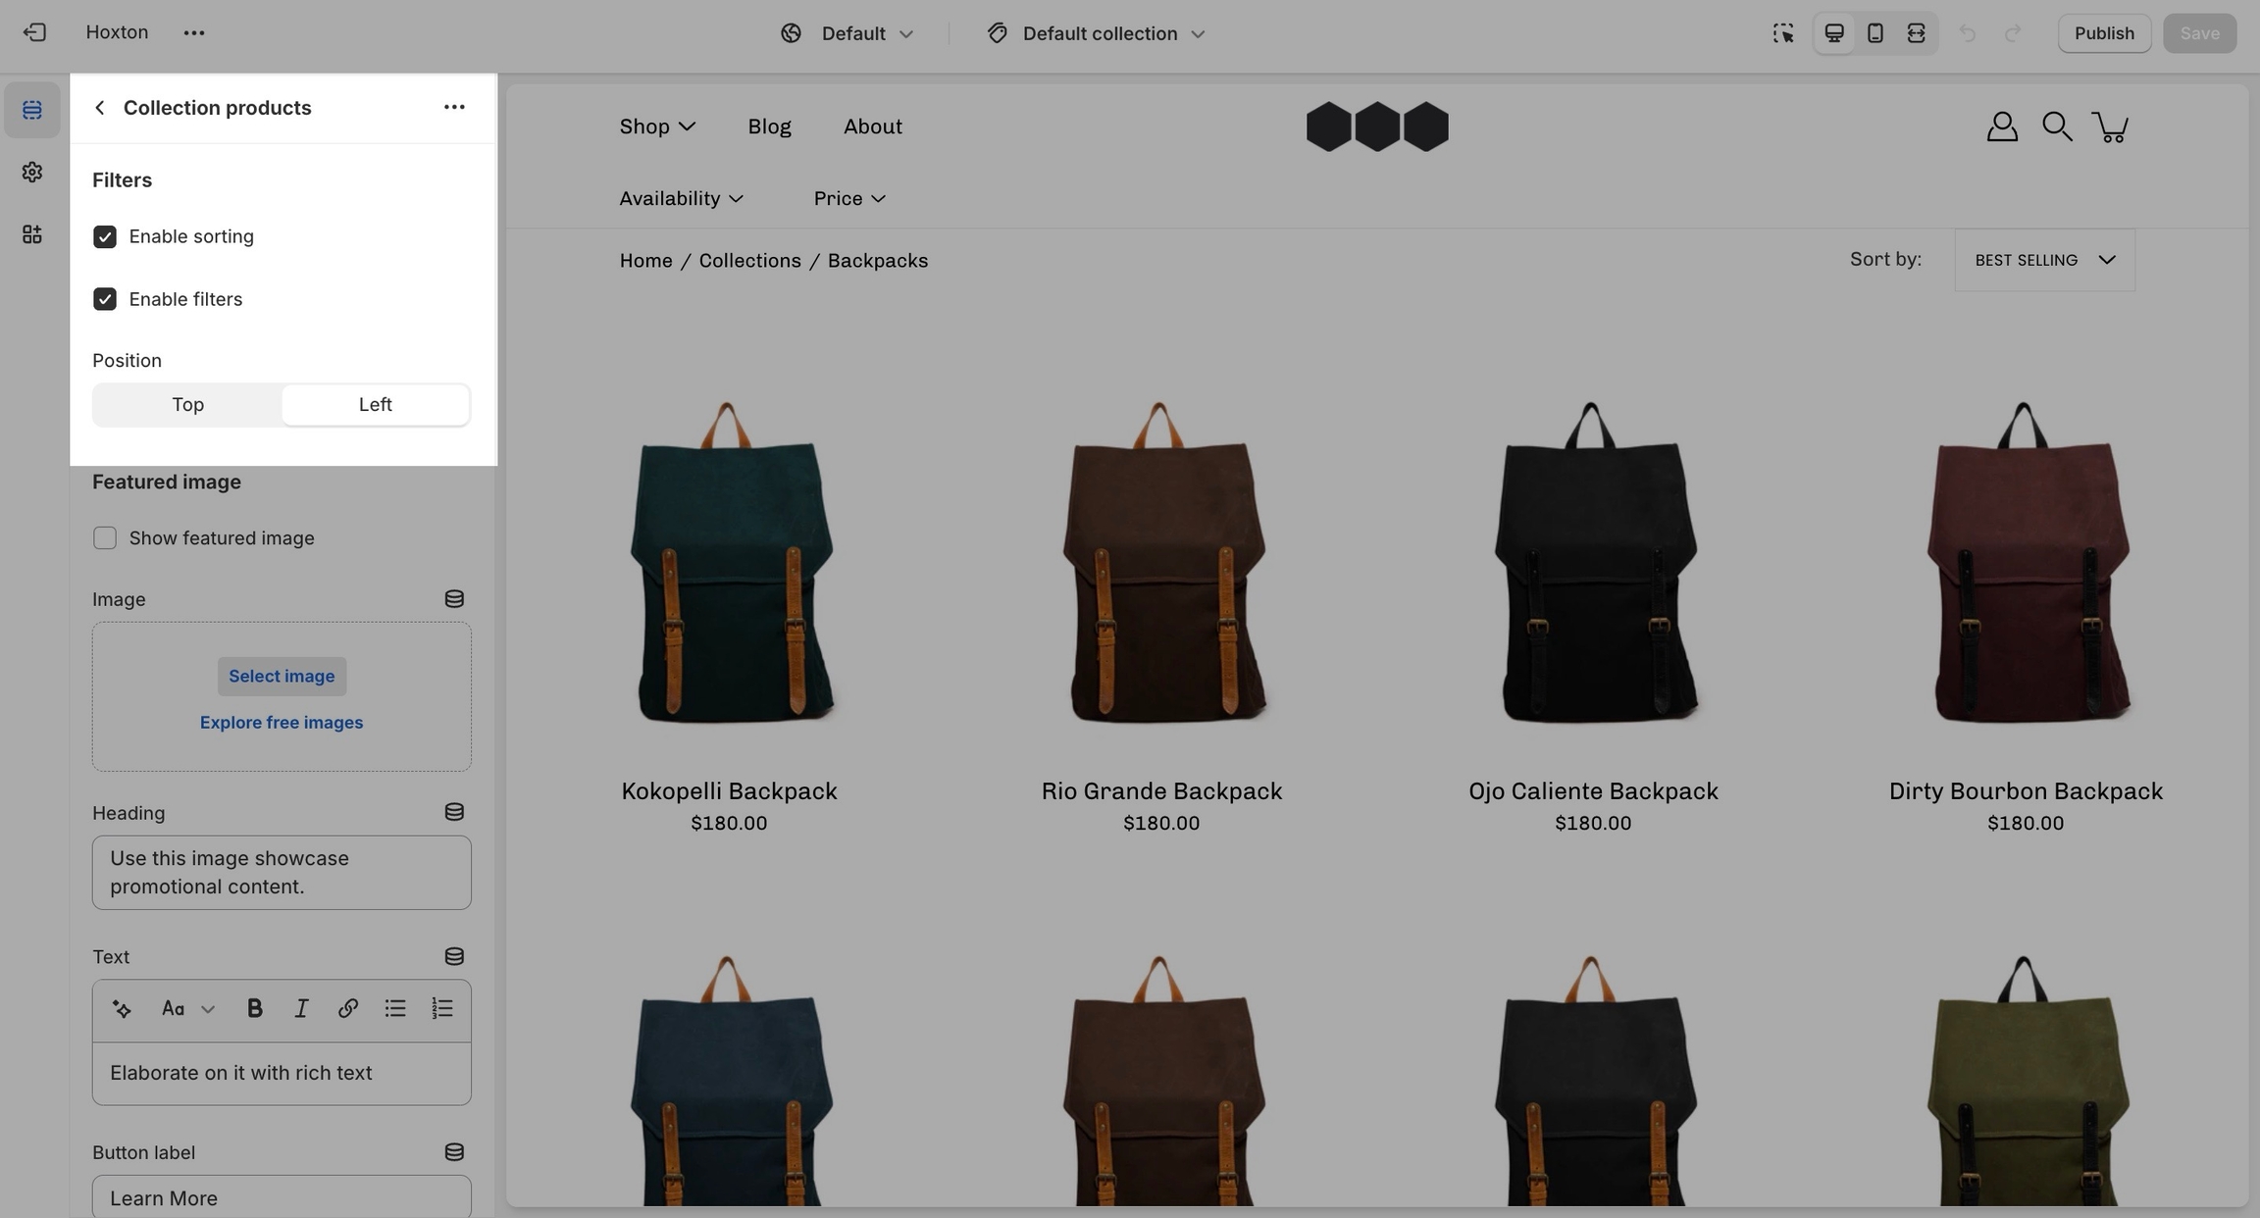
Task: Open the Hoxton theme actions menu
Action: click(194, 32)
